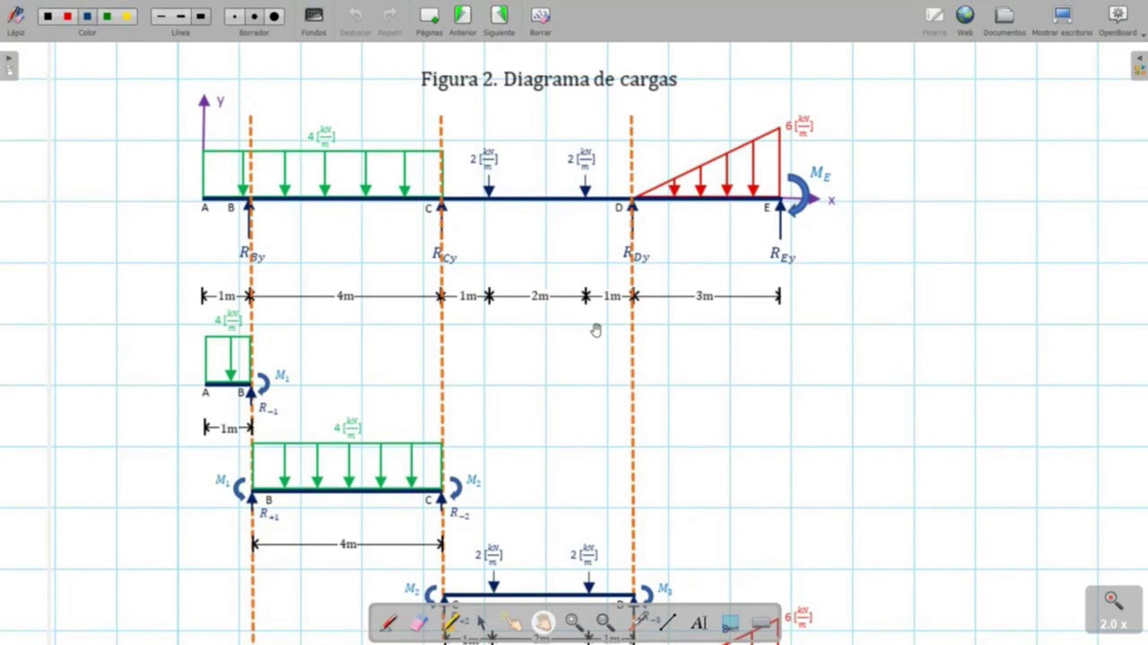Choose the small eraser size

pos(235,16)
